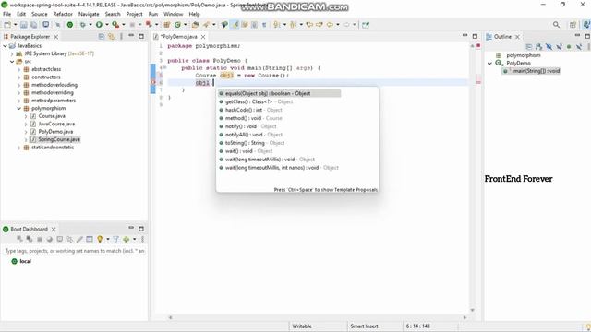Click the Open Properties window icon in Boot Dashboard
591x332 pixels.
pyautogui.click(x=90, y=239)
